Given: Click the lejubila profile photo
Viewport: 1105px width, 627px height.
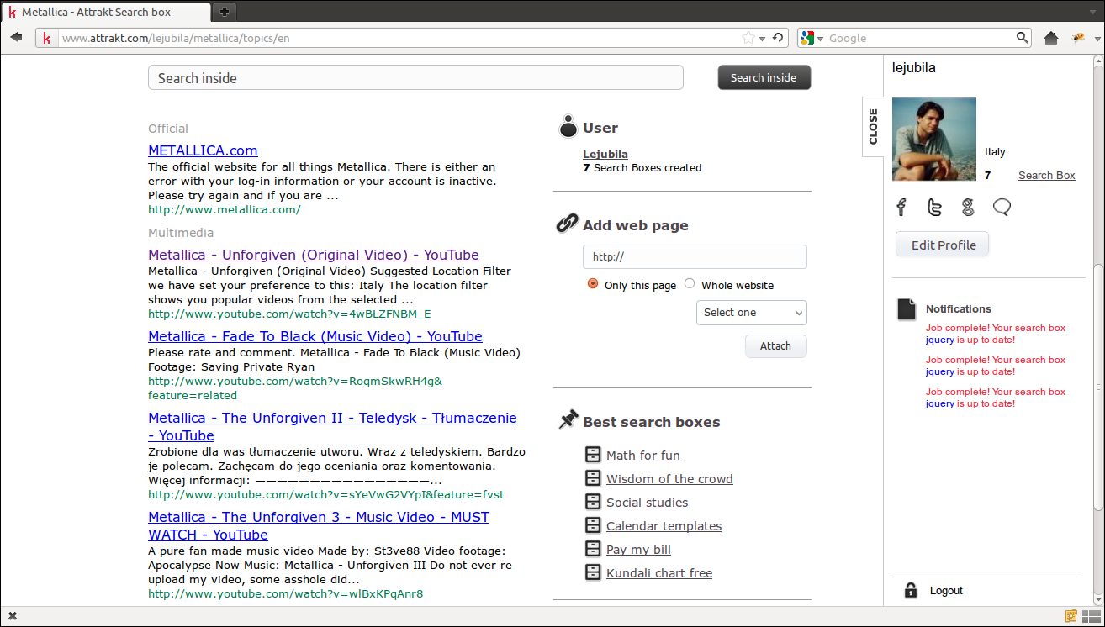Looking at the screenshot, I should click(934, 139).
